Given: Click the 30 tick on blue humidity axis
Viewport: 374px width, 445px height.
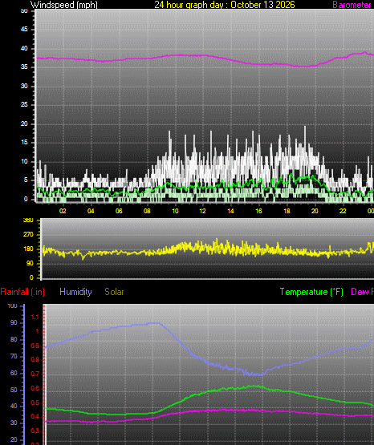Looking at the screenshot, I should coord(14,423).
